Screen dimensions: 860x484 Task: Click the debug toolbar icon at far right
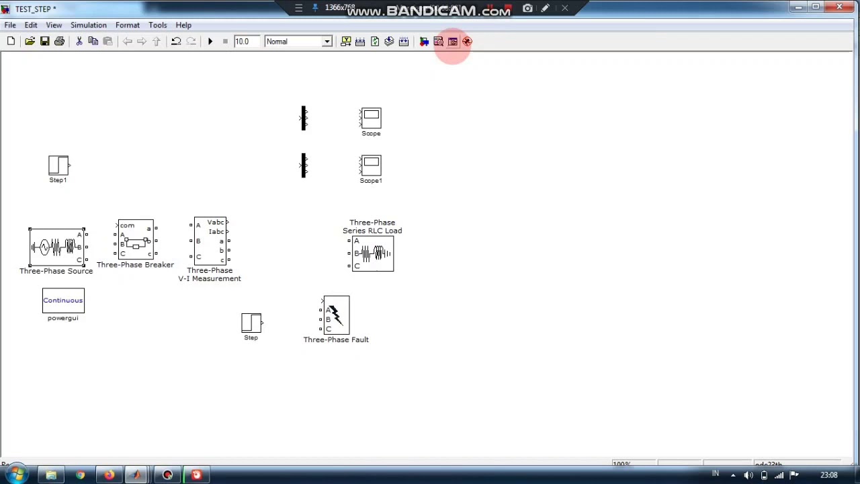[467, 42]
